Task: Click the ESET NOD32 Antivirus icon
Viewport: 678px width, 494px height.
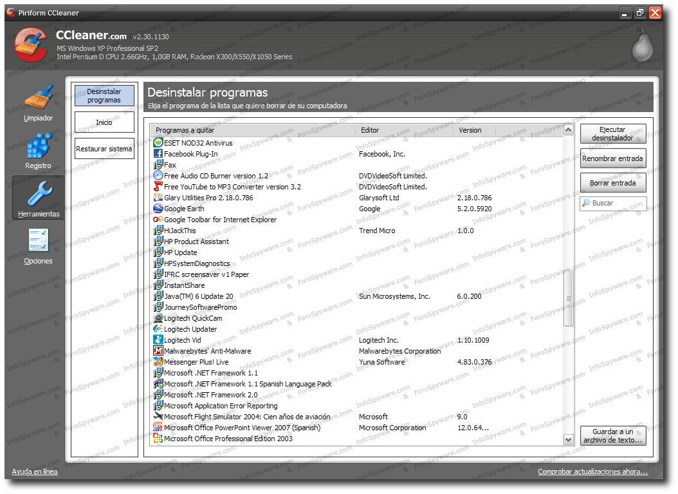Action: pyautogui.click(x=158, y=142)
